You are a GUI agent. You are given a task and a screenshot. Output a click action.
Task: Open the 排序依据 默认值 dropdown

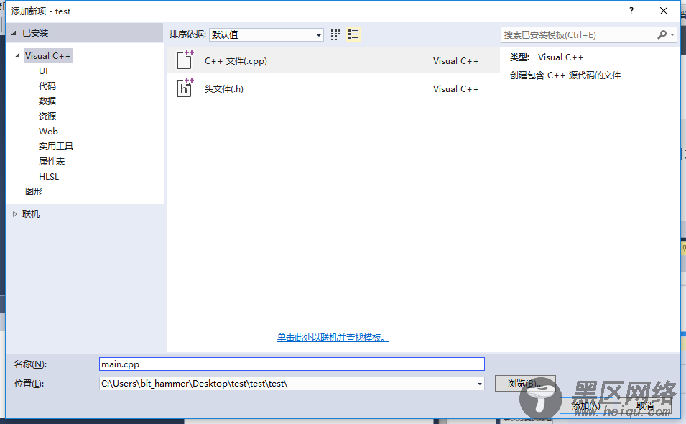(266, 34)
